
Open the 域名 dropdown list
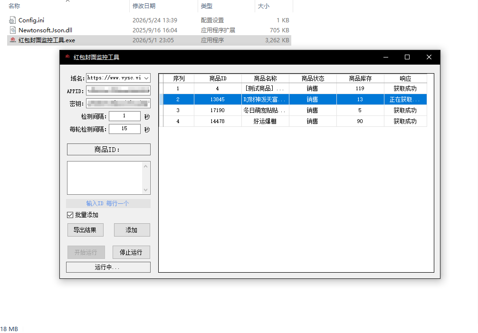(x=146, y=78)
